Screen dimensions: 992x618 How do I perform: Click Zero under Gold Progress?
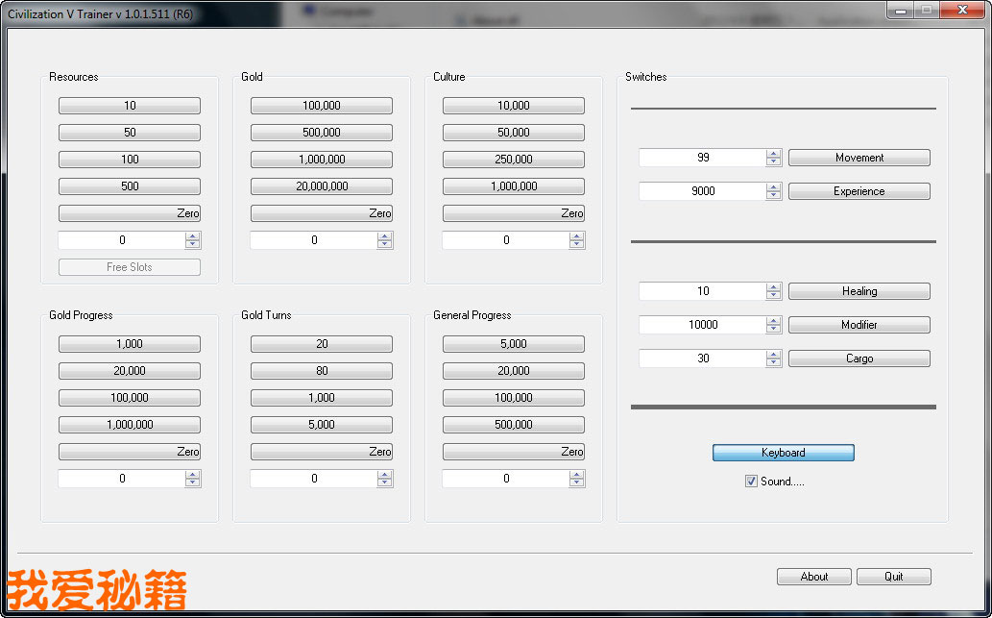point(130,452)
